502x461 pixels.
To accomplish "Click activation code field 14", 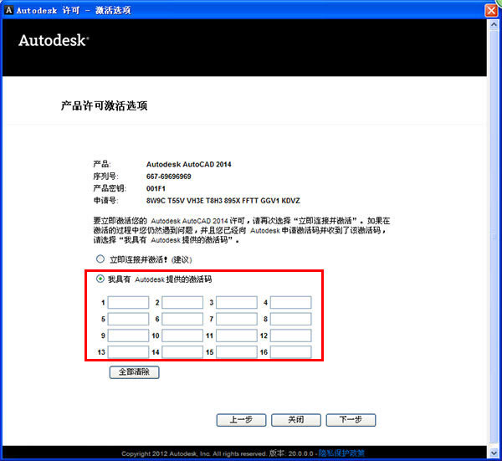I will pyautogui.click(x=182, y=352).
